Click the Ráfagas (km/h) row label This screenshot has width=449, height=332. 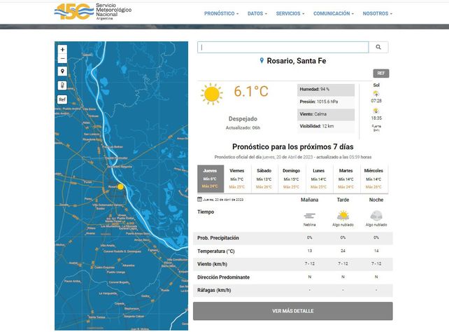(214, 290)
